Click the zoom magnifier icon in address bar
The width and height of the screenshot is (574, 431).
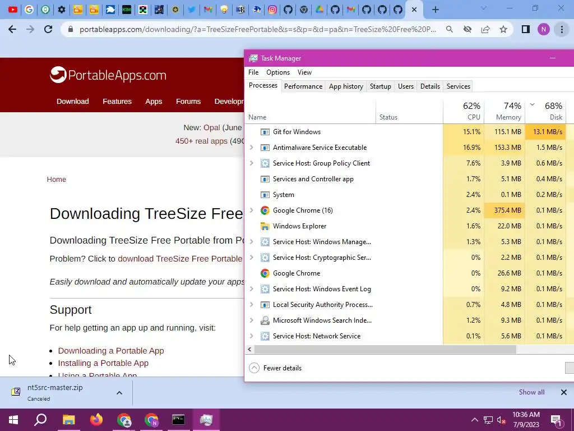click(449, 29)
